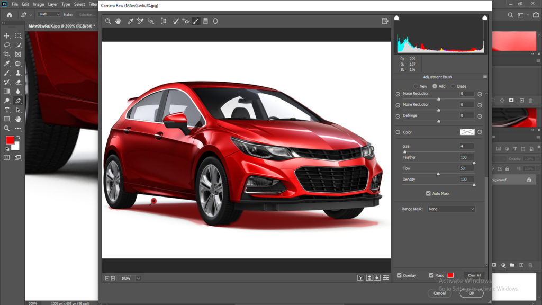
Task: Select Graduated Filter tool
Action: (206, 21)
